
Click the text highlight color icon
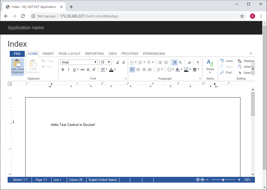pyautogui.click(x=103, y=70)
